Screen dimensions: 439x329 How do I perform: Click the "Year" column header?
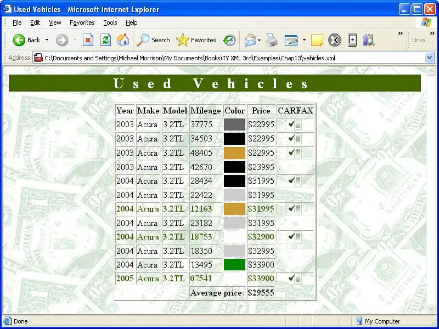[x=125, y=111]
